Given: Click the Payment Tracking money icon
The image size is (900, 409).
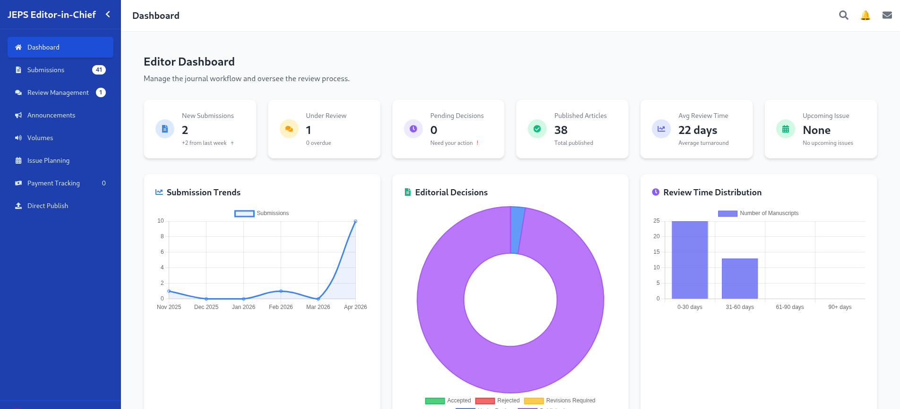Looking at the screenshot, I should 18,183.
